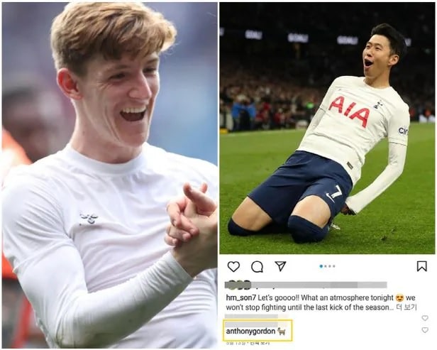Like the post with the heart icon
This screenshot has width=437, height=350.
pyautogui.click(x=233, y=267)
